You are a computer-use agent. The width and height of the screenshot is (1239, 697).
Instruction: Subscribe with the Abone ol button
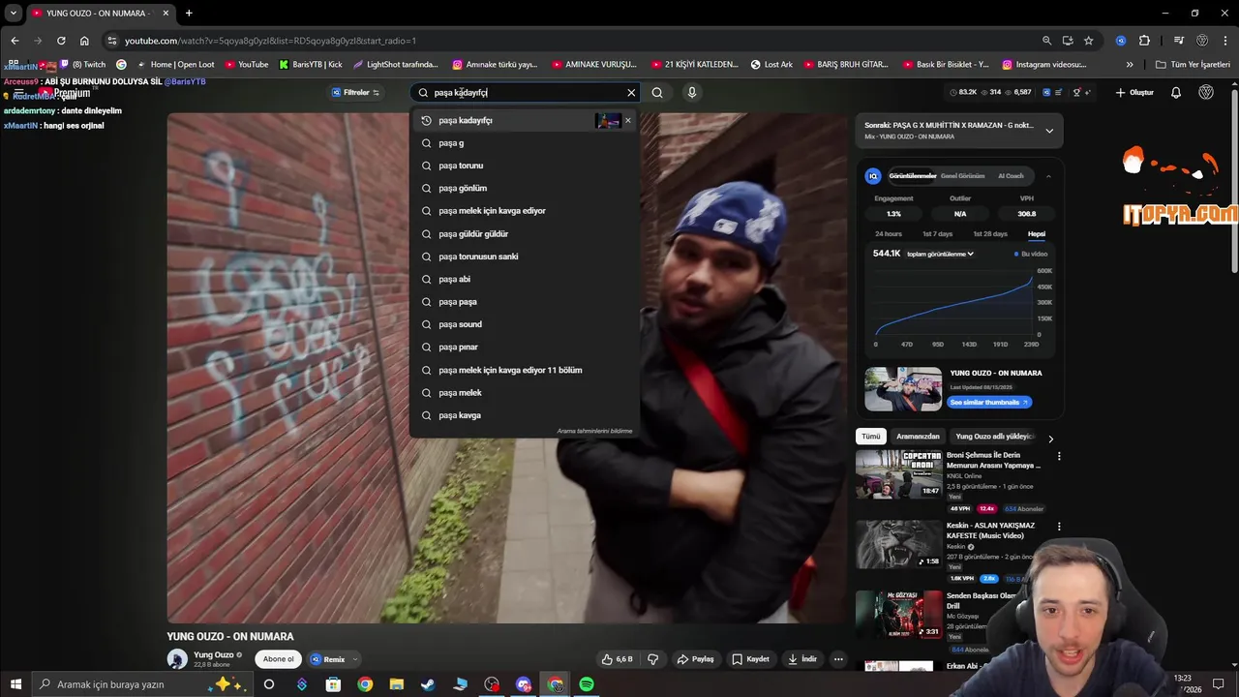click(278, 659)
